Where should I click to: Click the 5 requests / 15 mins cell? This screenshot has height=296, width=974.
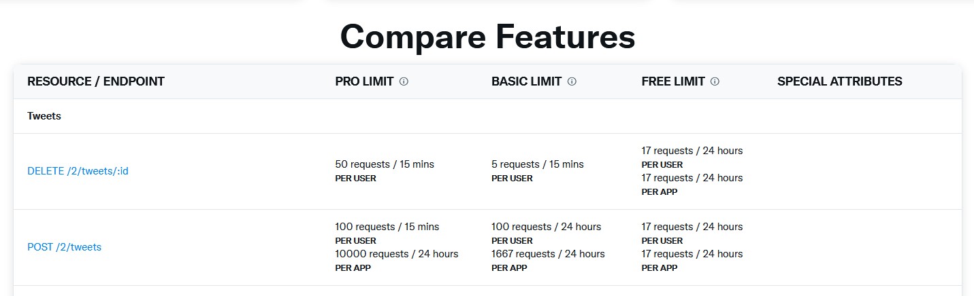pos(537,164)
